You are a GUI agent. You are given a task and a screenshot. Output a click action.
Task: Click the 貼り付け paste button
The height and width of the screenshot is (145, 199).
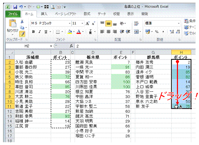tap(13, 27)
